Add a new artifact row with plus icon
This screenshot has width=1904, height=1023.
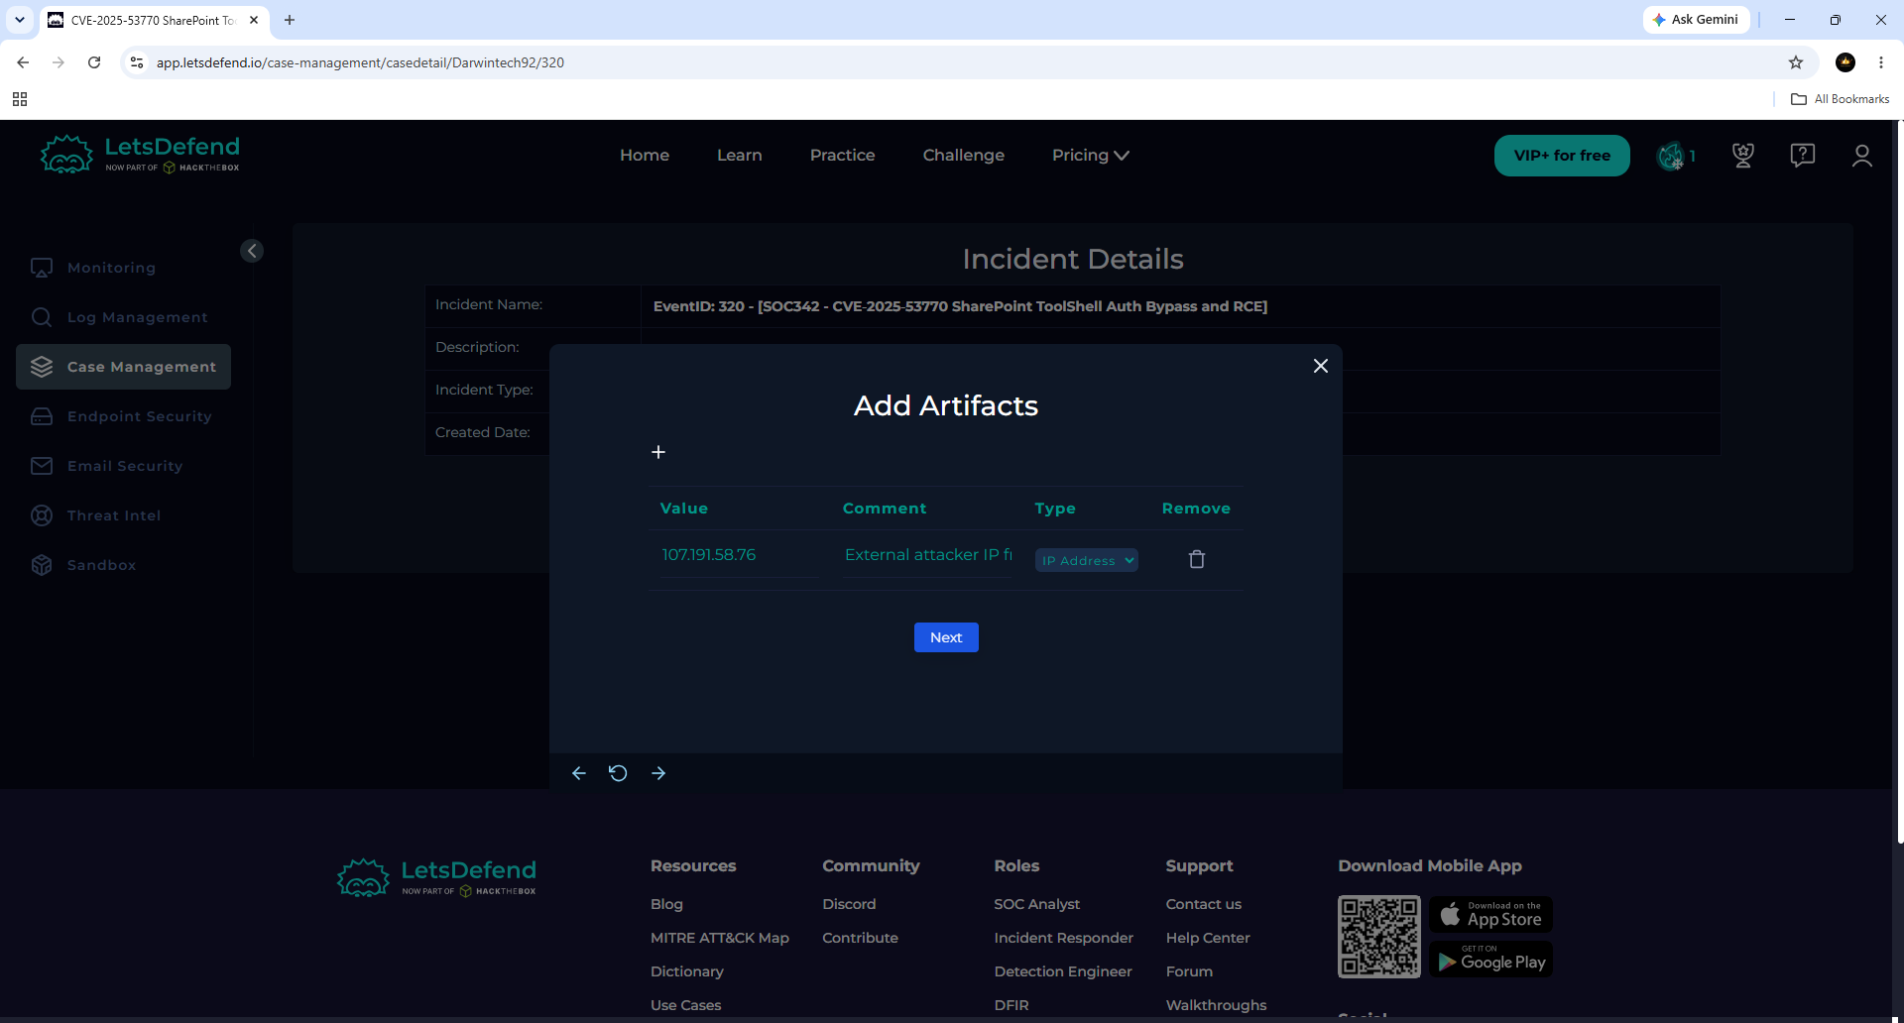658,452
